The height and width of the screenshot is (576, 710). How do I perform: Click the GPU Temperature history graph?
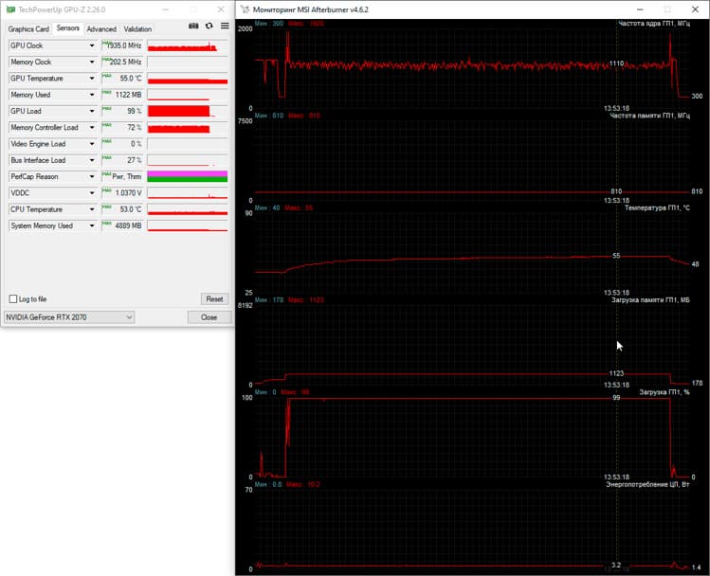tap(188, 79)
